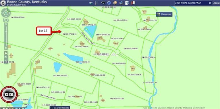220x109 pixels.
Task: Click the zoom slider handle
Action: (x=6, y=32)
